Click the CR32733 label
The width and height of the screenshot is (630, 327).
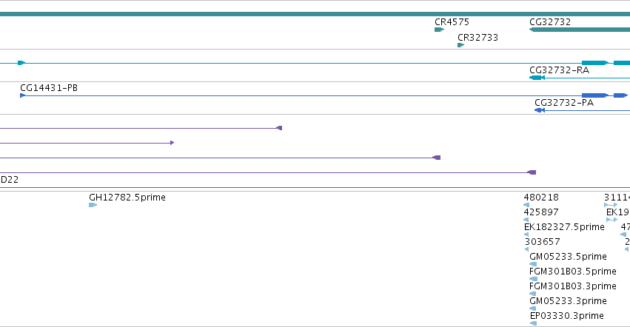tap(477, 37)
